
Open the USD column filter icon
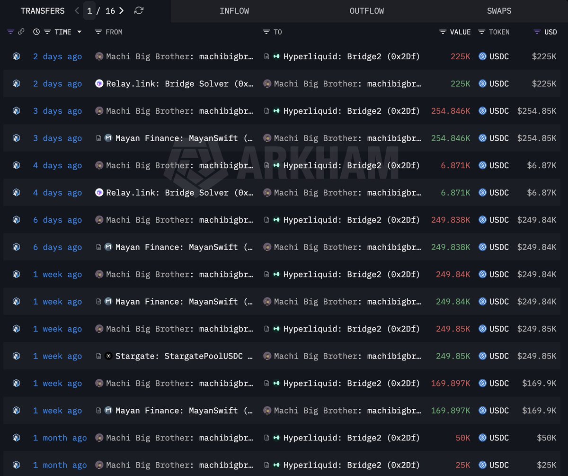pos(537,32)
